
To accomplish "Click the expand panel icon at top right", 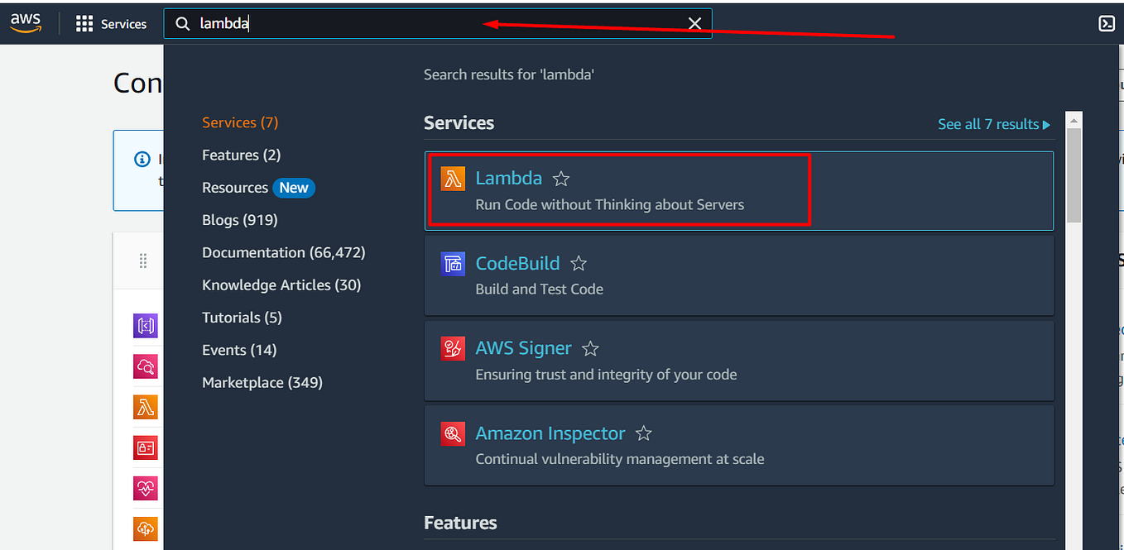I will (1107, 23).
